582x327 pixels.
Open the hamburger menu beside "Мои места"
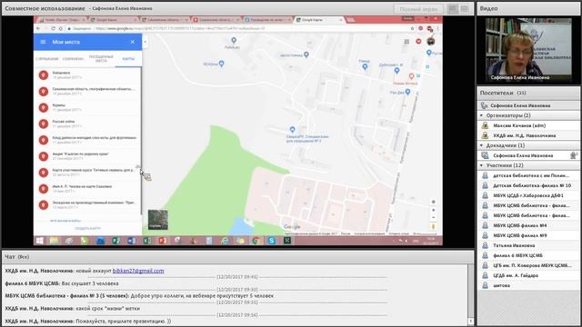coord(43,42)
